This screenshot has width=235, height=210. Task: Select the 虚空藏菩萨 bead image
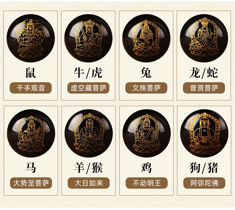88,38
